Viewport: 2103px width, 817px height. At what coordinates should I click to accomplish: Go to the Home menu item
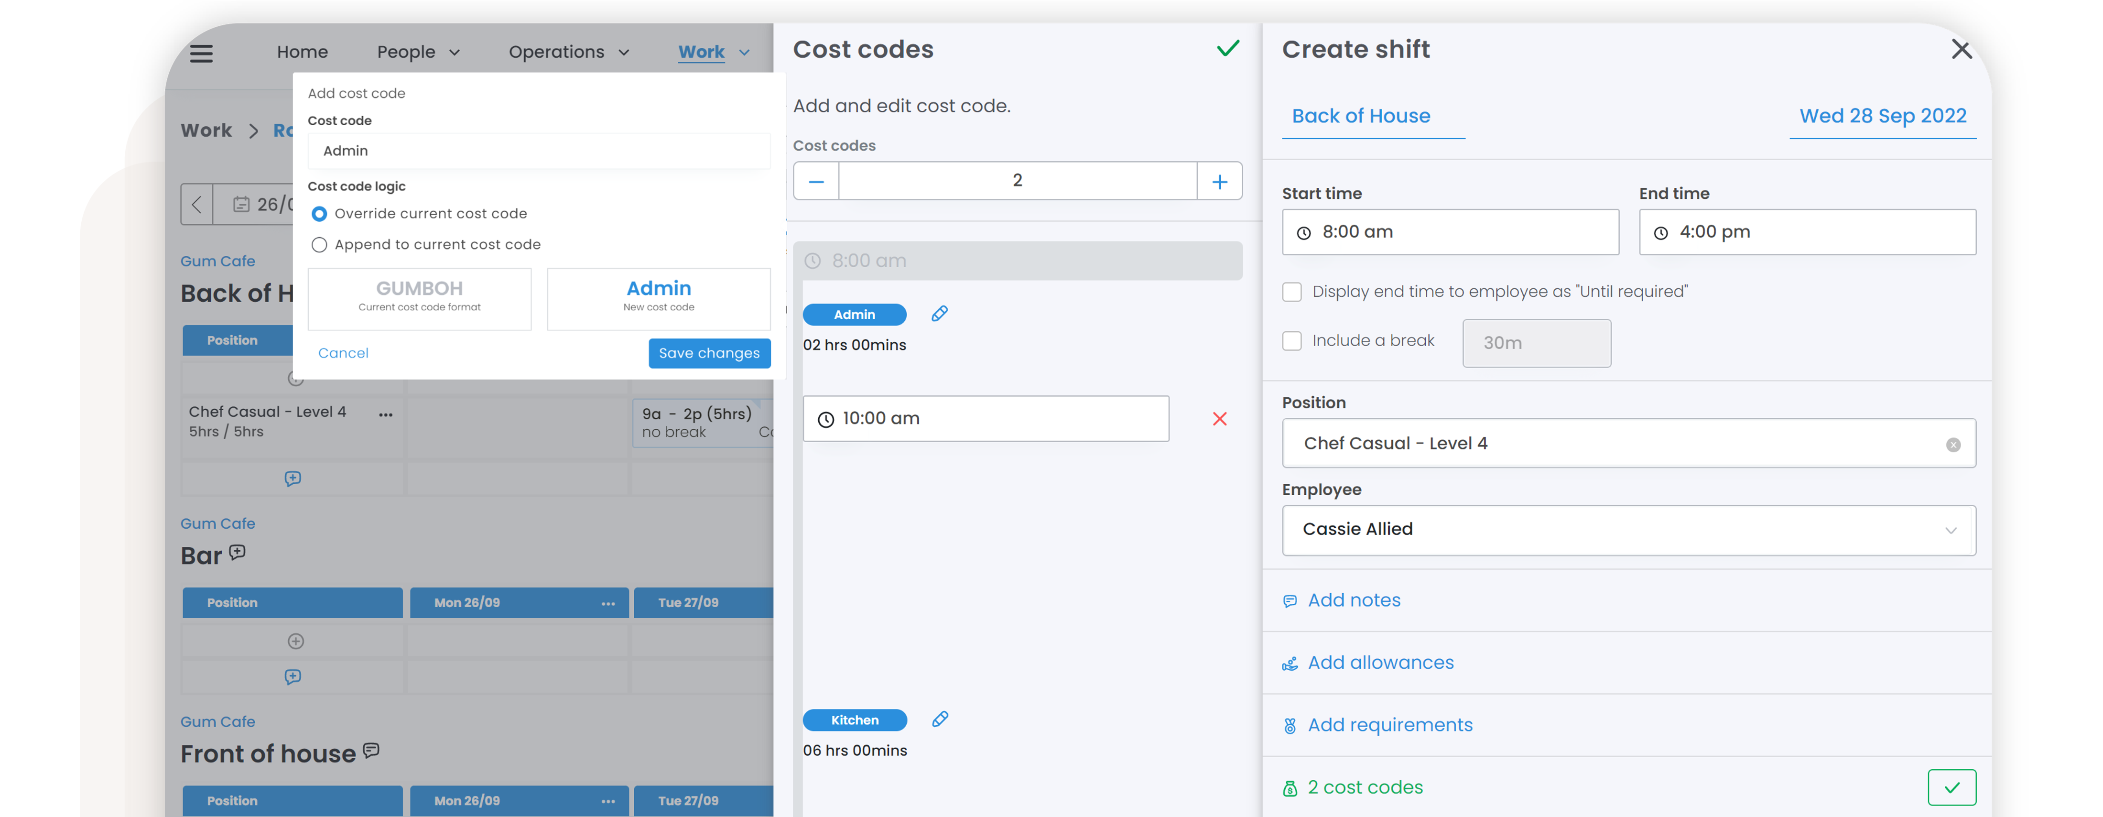pos(302,52)
